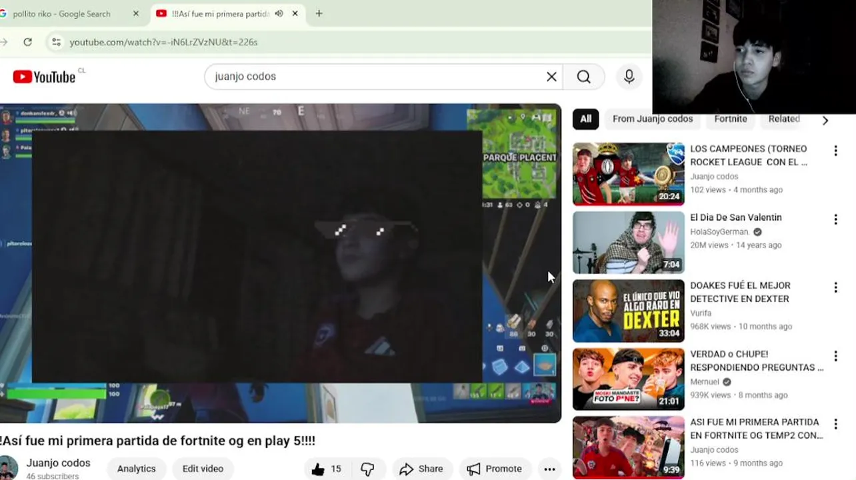Screen dimensions: 856x480
Task: Dislike the video with the thumbs down
Action: [x=367, y=469]
